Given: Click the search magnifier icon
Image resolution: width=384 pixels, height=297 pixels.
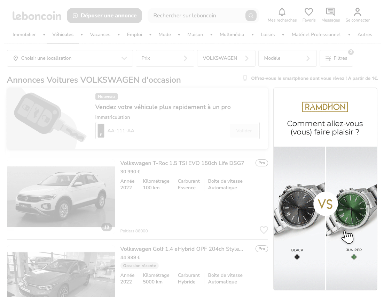Looking at the screenshot, I should tap(251, 16).
